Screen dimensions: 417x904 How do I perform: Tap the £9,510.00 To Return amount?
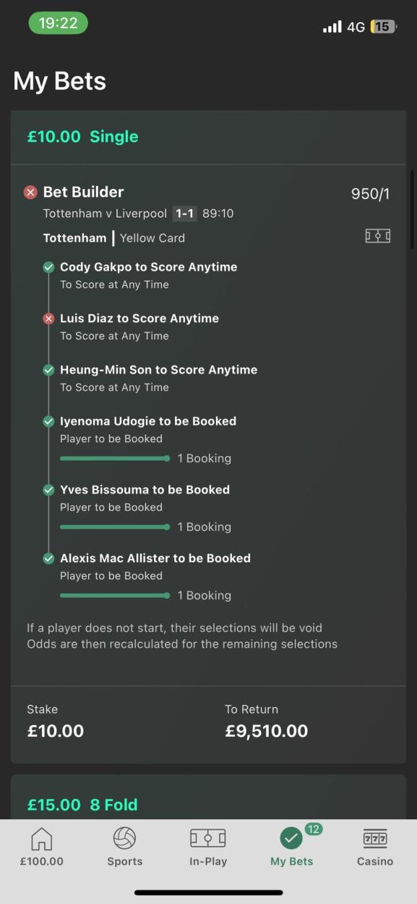(267, 731)
